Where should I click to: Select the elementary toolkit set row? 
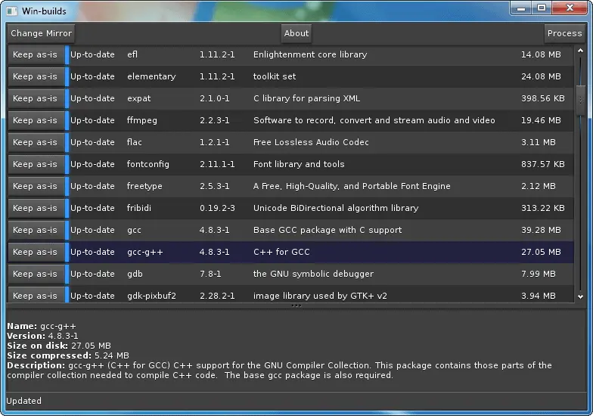pyautogui.click(x=303, y=76)
